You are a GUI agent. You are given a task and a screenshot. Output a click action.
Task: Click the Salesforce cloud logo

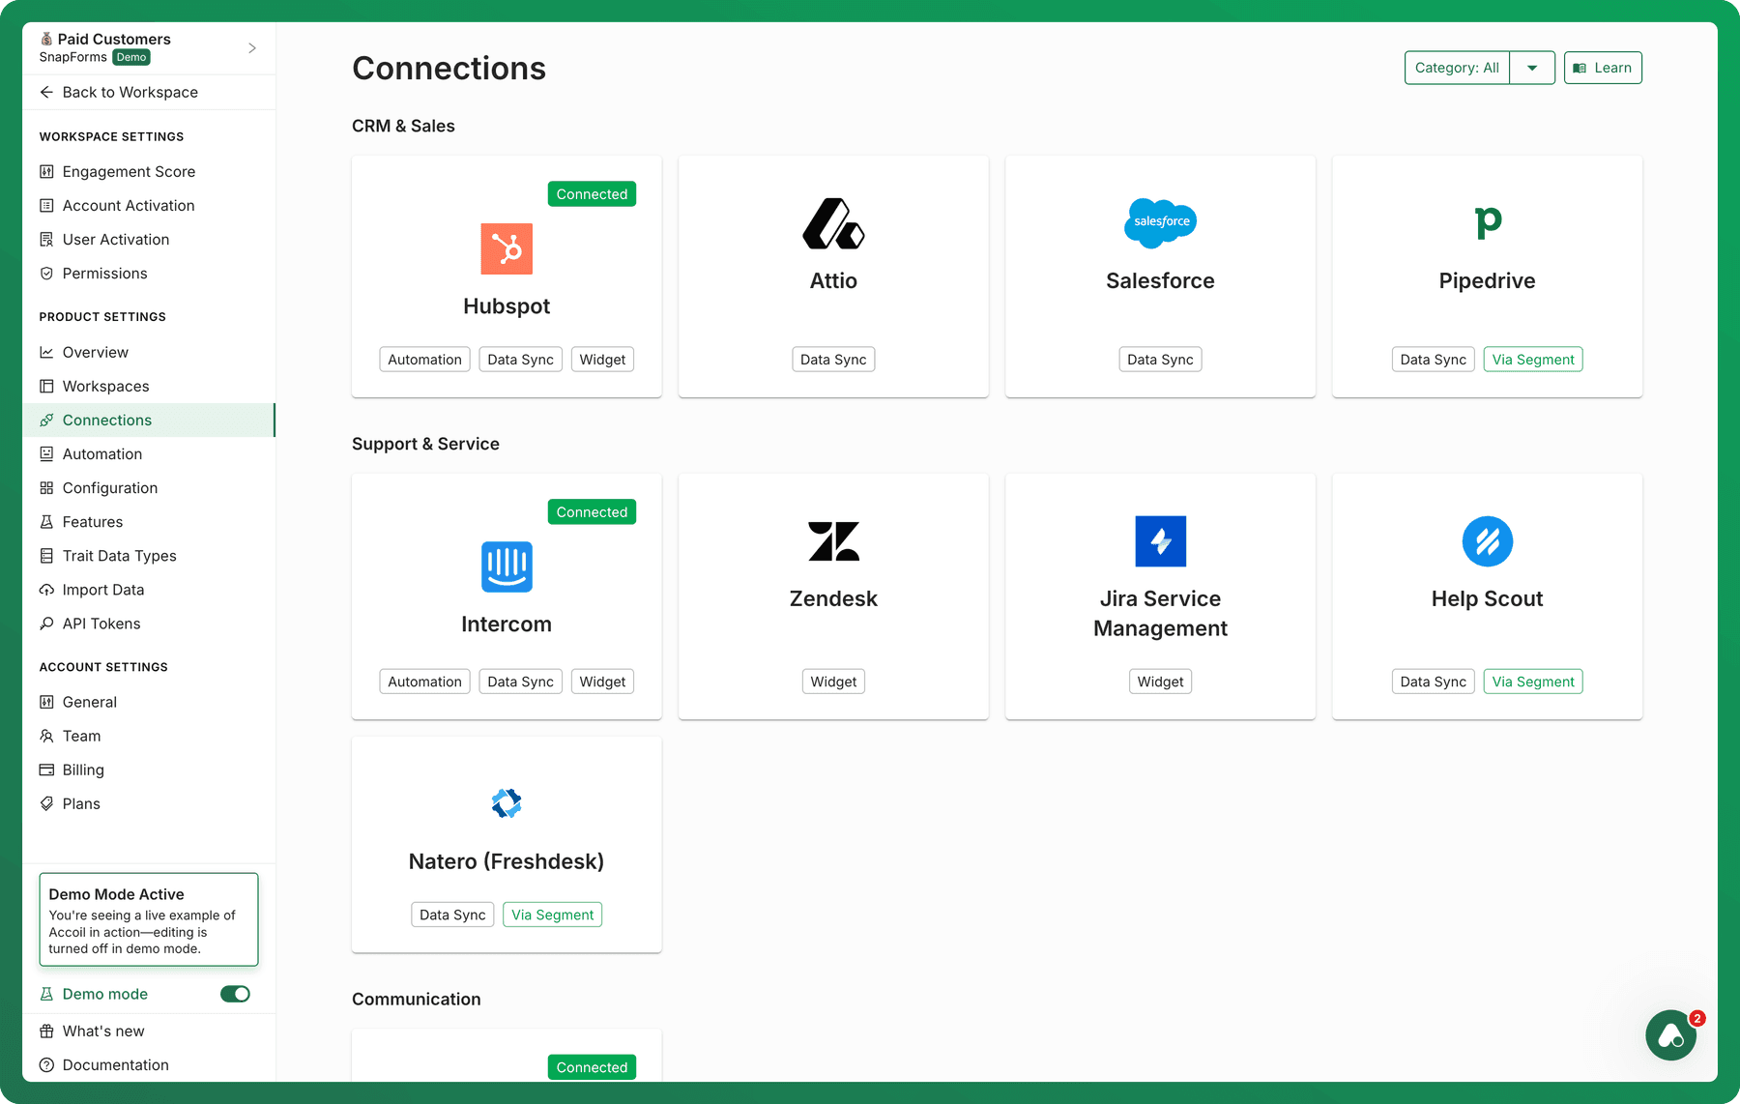[x=1160, y=222]
